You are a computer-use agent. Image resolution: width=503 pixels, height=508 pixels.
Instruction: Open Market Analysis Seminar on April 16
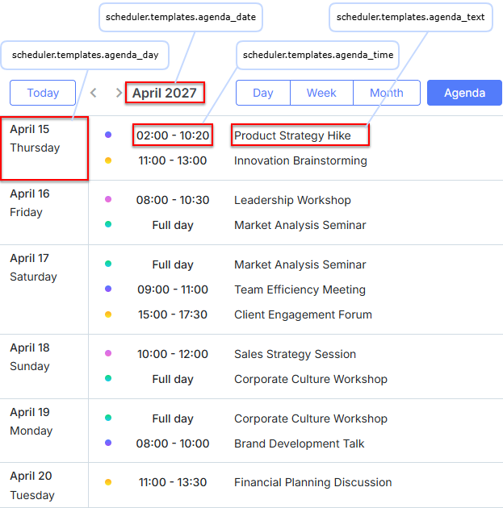click(300, 225)
